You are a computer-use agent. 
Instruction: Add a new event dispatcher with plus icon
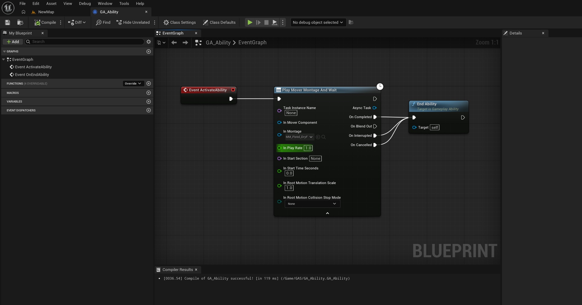coord(149,110)
